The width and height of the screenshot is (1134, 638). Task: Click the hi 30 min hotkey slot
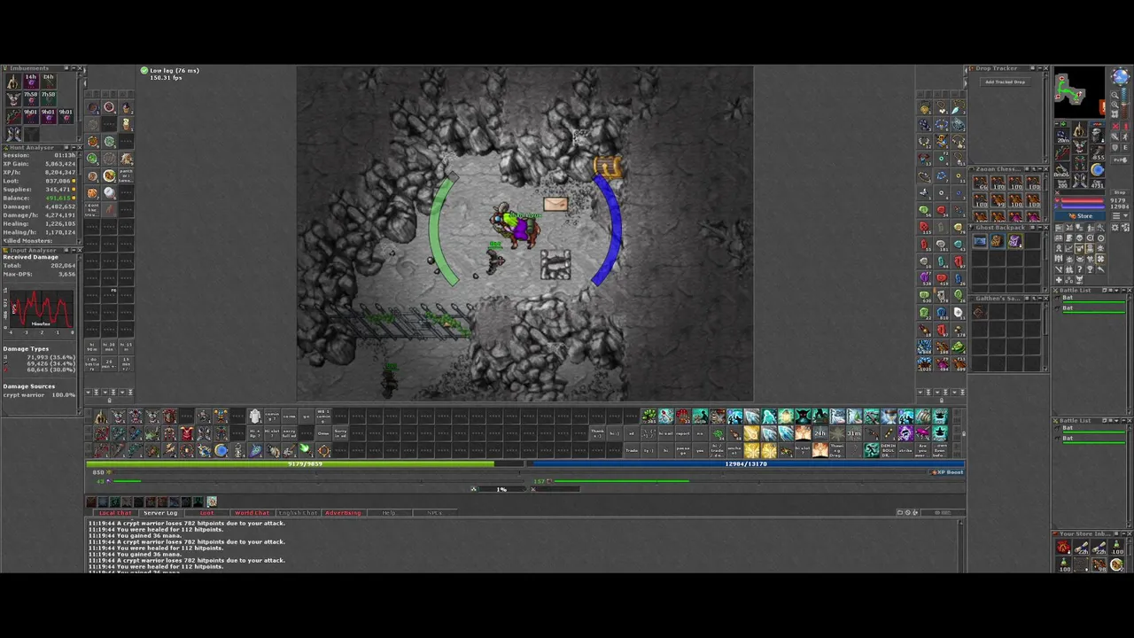click(x=109, y=346)
